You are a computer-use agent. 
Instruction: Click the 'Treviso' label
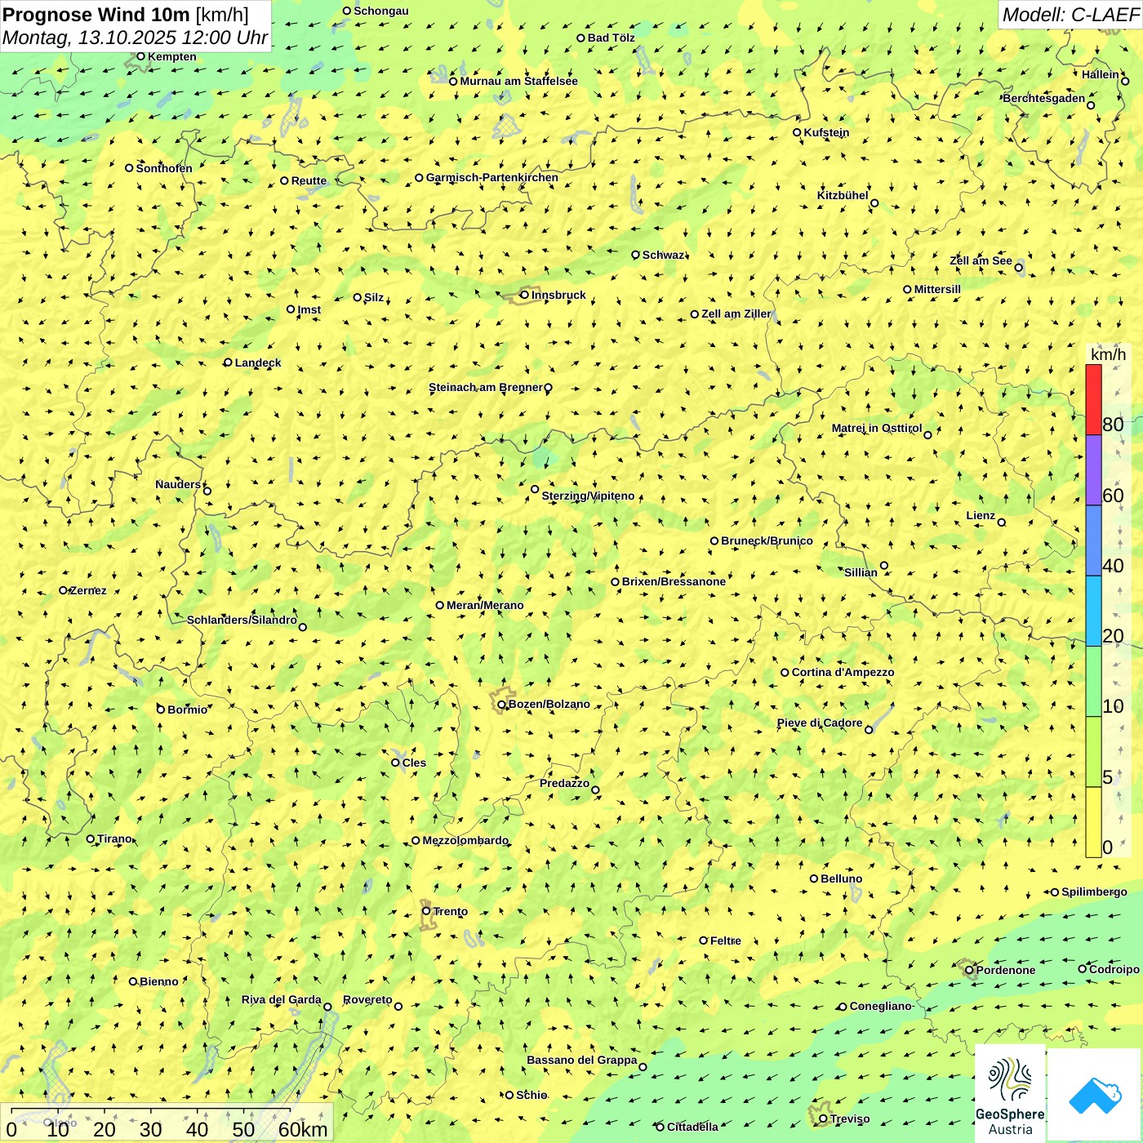tap(849, 1119)
